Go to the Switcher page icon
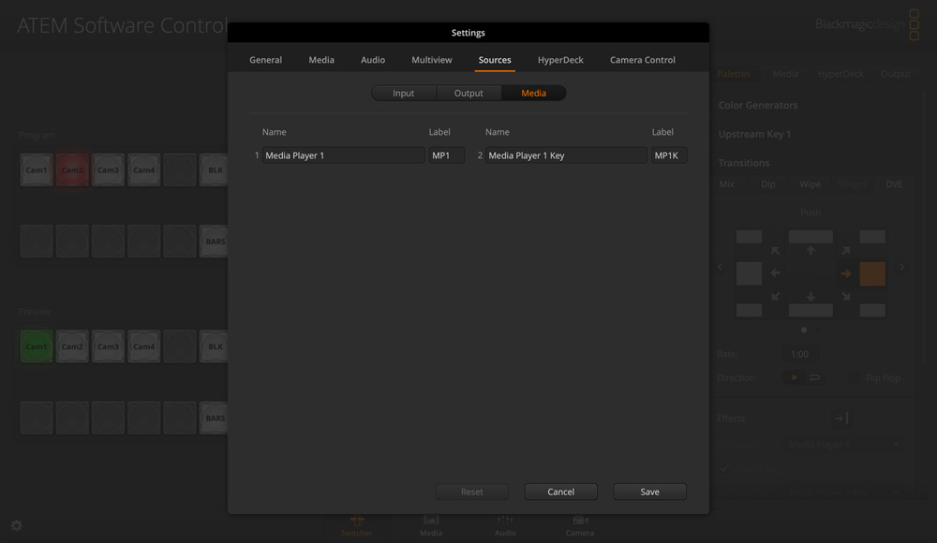 (x=357, y=525)
